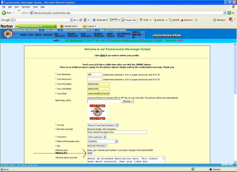Toggle the Popups okay button
Screen dimensions: 237x172
pos(129,20)
